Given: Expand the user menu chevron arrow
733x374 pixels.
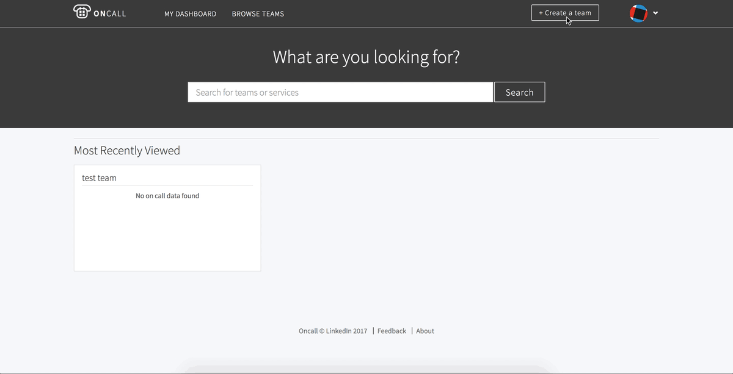Looking at the screenshot, I should 655,13.
